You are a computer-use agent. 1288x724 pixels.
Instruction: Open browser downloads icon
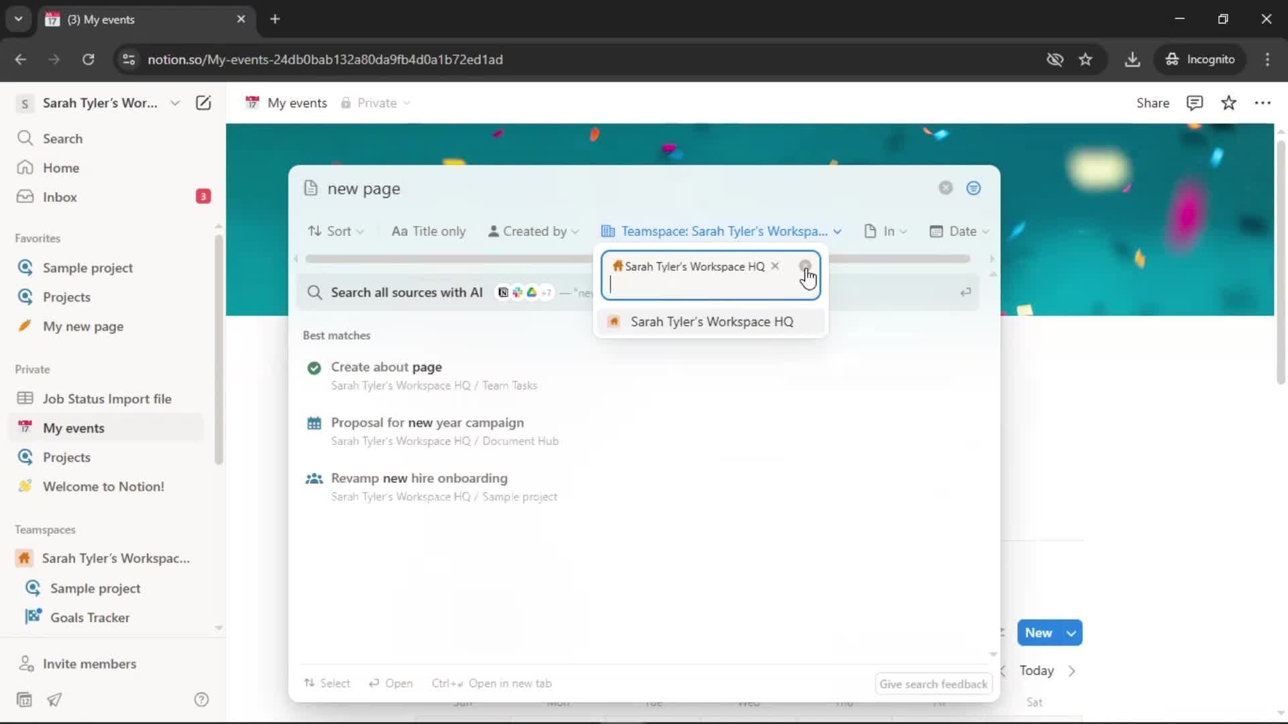[x=1132, y=60]
